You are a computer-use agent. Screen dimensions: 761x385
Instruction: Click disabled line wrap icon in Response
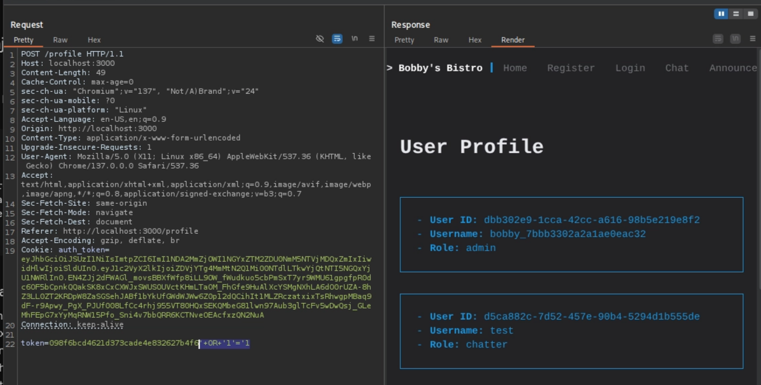click(x=718, y=39)
